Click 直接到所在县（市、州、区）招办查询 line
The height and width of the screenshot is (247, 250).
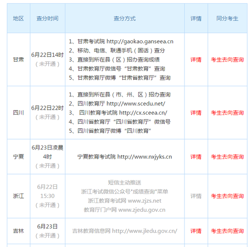point(120,95)
